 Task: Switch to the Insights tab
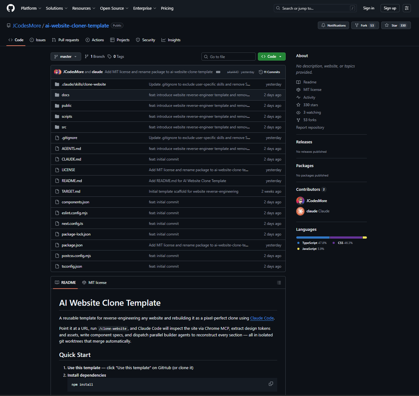[171, 40]
